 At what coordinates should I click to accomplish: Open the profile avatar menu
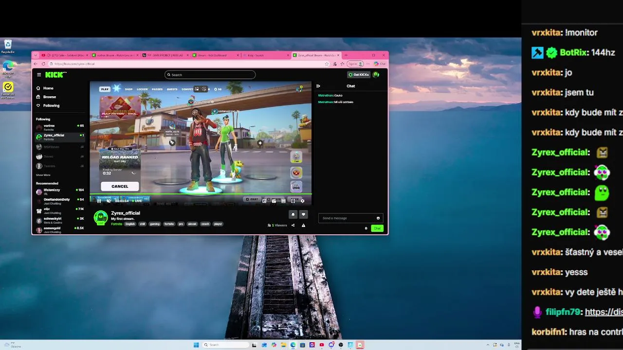pyautogui.click(x=377, y=74)
